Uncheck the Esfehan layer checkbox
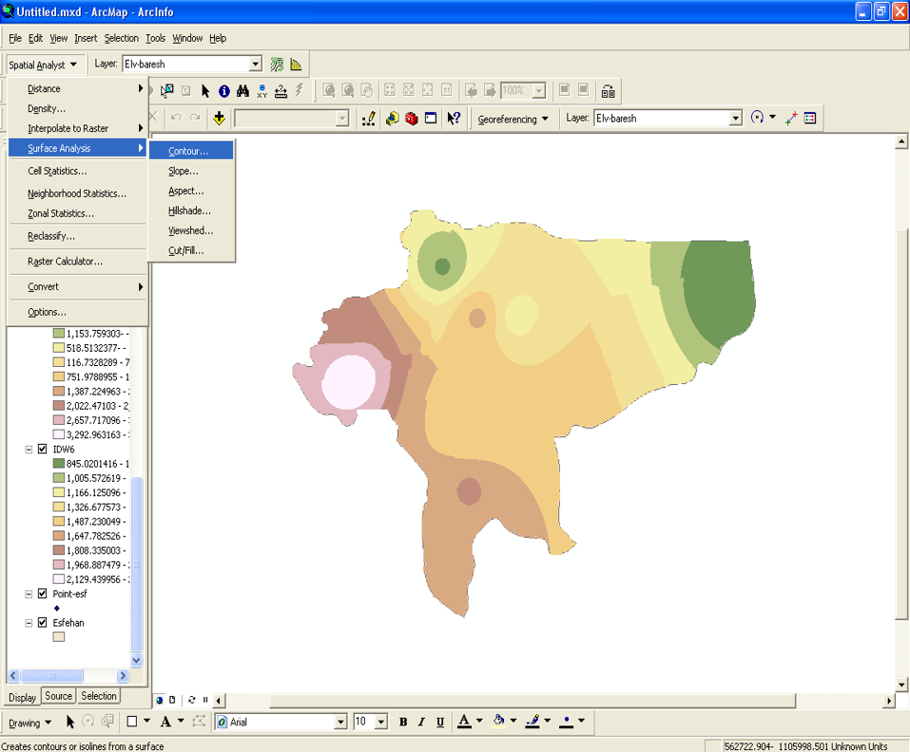910x752 pixels. [43, 623]
